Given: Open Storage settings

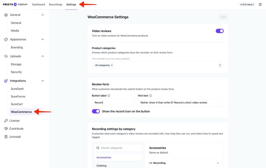Looking at the screenshot, I should tap(16, 64).
